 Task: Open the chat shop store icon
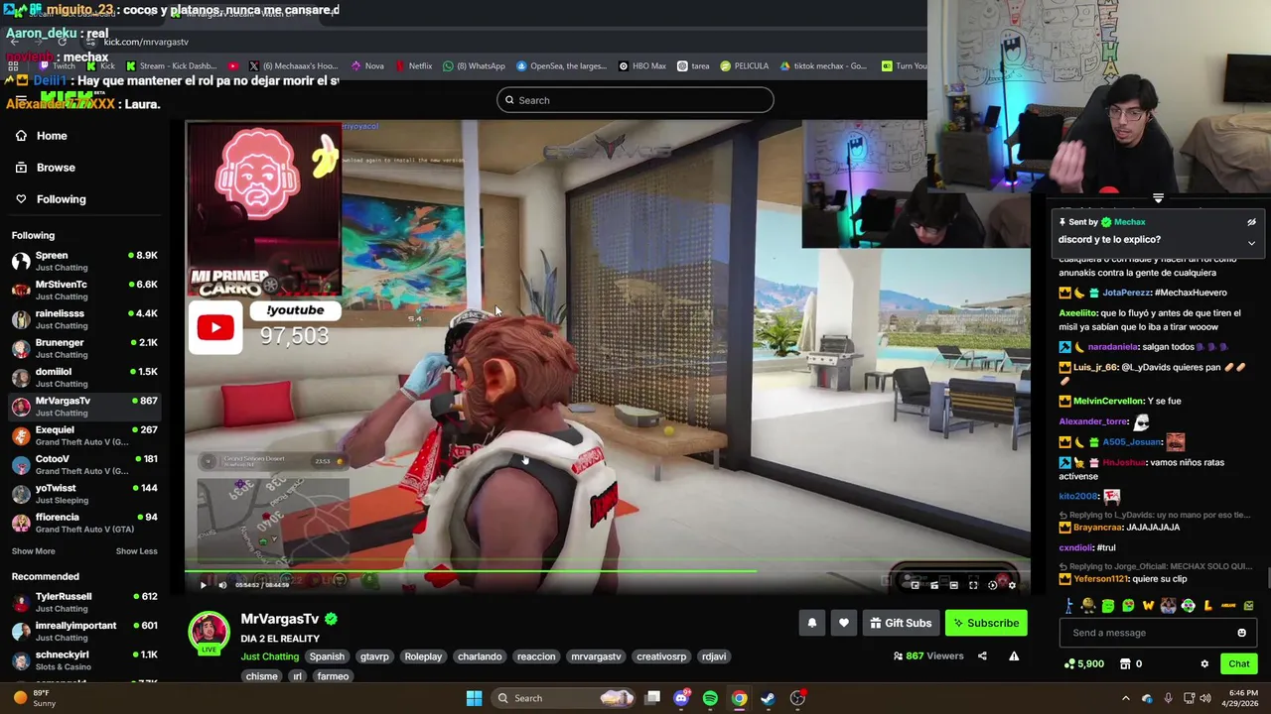click(x=1125, y=664)
